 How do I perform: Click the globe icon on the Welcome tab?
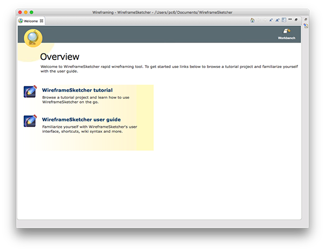click(21, 21)
